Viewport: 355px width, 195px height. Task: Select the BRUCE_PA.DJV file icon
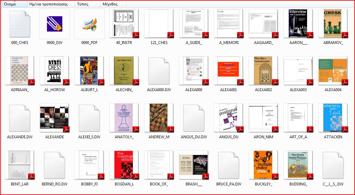click(229, 165)
